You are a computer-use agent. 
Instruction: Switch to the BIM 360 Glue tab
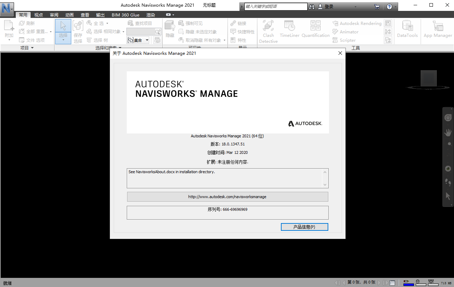[125, 15]
